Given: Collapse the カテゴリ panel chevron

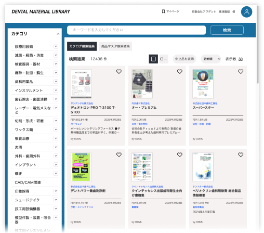Looking at the screenshot, I should (x=58, y=34).
